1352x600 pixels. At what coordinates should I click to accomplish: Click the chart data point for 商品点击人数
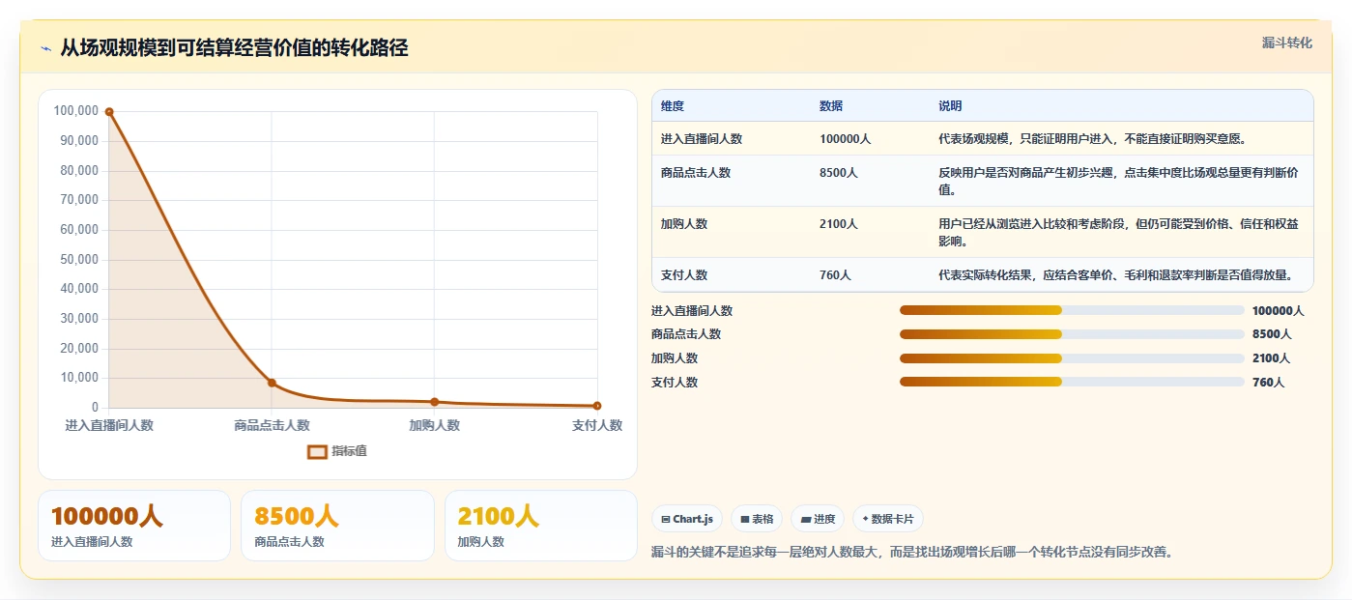point(272,383)
